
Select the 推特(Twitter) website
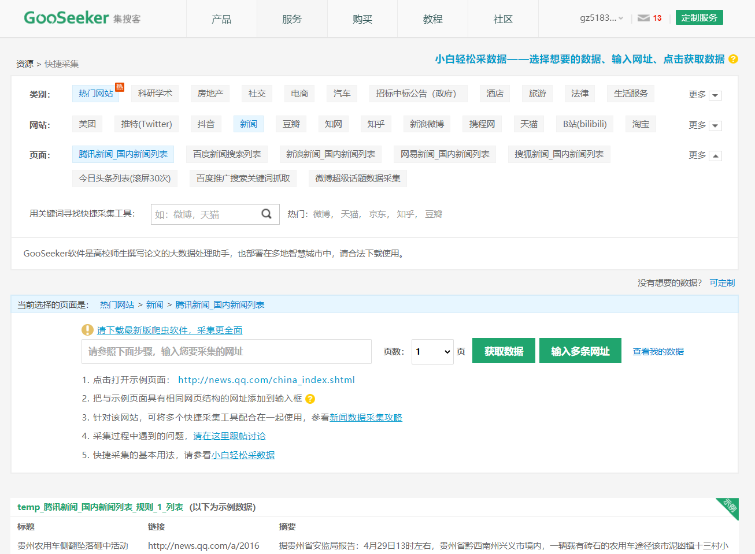tap(147, 124)
